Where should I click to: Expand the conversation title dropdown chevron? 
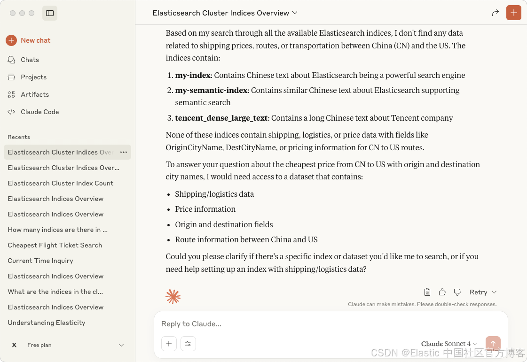(x=295, y=13)
